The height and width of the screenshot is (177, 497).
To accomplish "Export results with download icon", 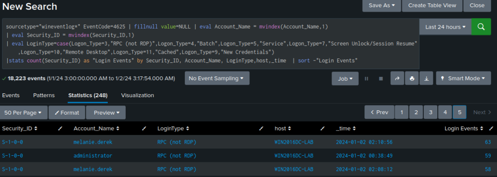I will point(426,78).
